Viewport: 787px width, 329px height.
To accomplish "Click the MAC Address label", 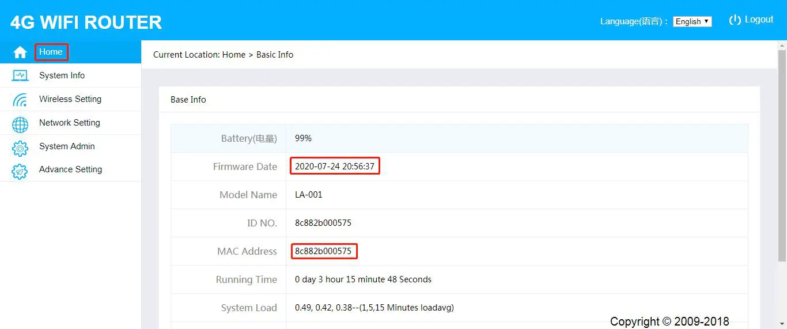I will [247, 251].
